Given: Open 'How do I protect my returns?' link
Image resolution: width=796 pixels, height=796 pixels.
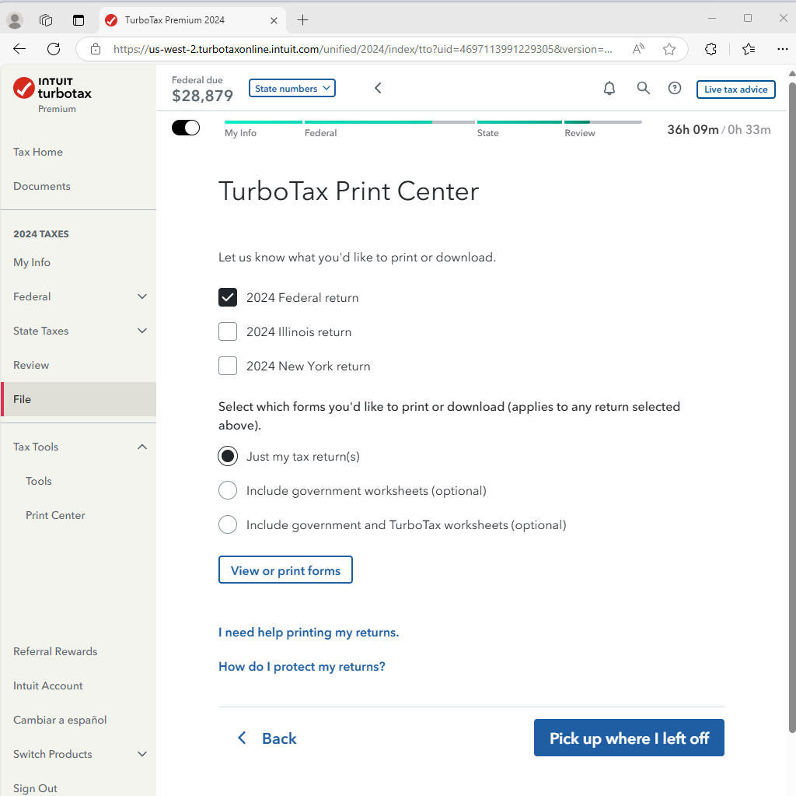Looking at the screenshot, I should pos(302,666).
